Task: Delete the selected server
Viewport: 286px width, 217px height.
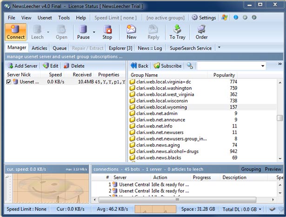Action: pos(74,66)
